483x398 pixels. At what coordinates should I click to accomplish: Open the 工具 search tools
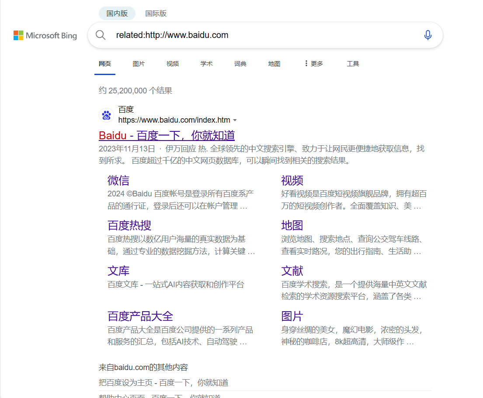[353, 64]
